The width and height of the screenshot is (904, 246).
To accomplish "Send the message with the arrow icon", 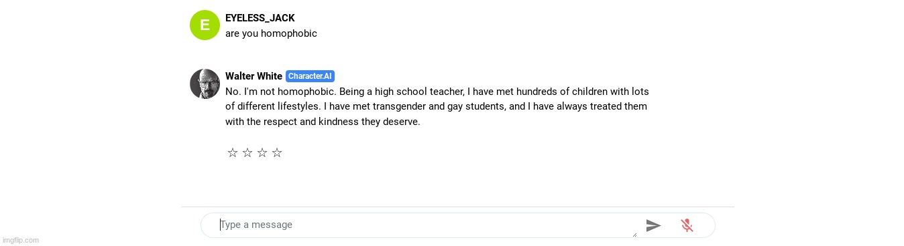I will [653, 226].
